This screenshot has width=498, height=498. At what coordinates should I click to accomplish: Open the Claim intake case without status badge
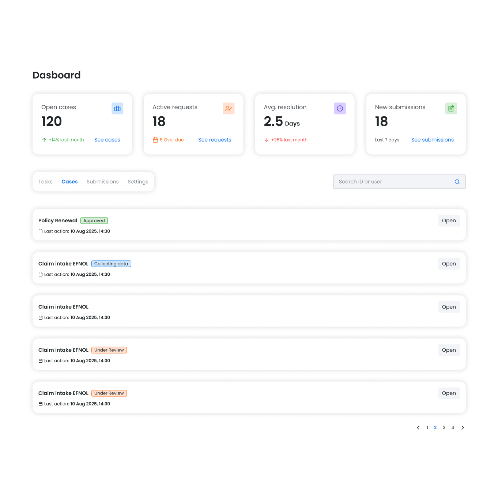449,307
